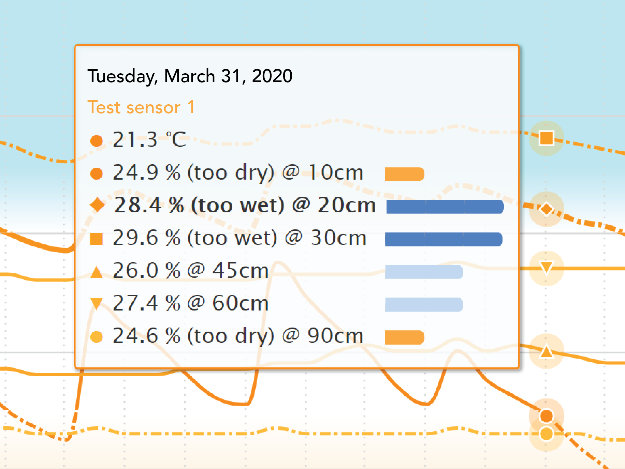Click the Tuesday, March 31, 2020 date heading

190,76
